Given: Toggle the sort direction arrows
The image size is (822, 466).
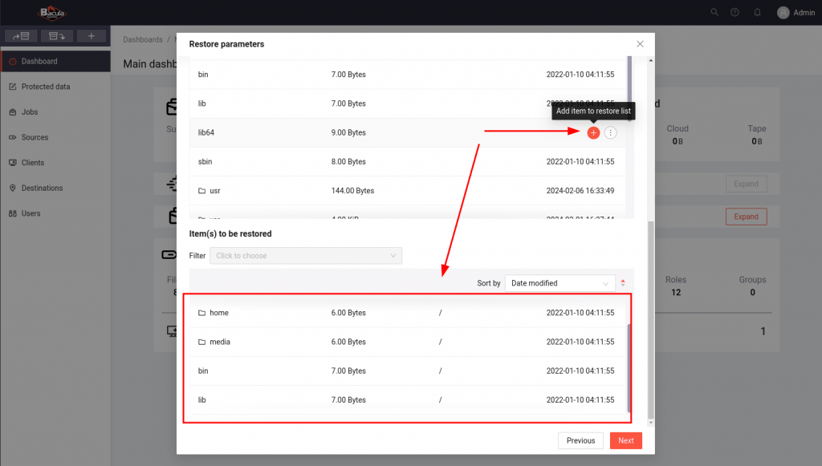Looking at the screenshot, I should pyautogui.click(x=623, y=283).
